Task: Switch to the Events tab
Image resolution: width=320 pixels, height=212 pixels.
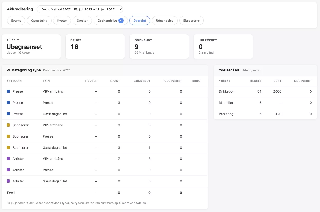Action: click(x=16, y=21)
